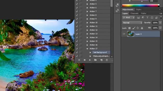Viewport: 163px width, 91px height.
Task: Expand Action 16
Action: click(87, 45)
